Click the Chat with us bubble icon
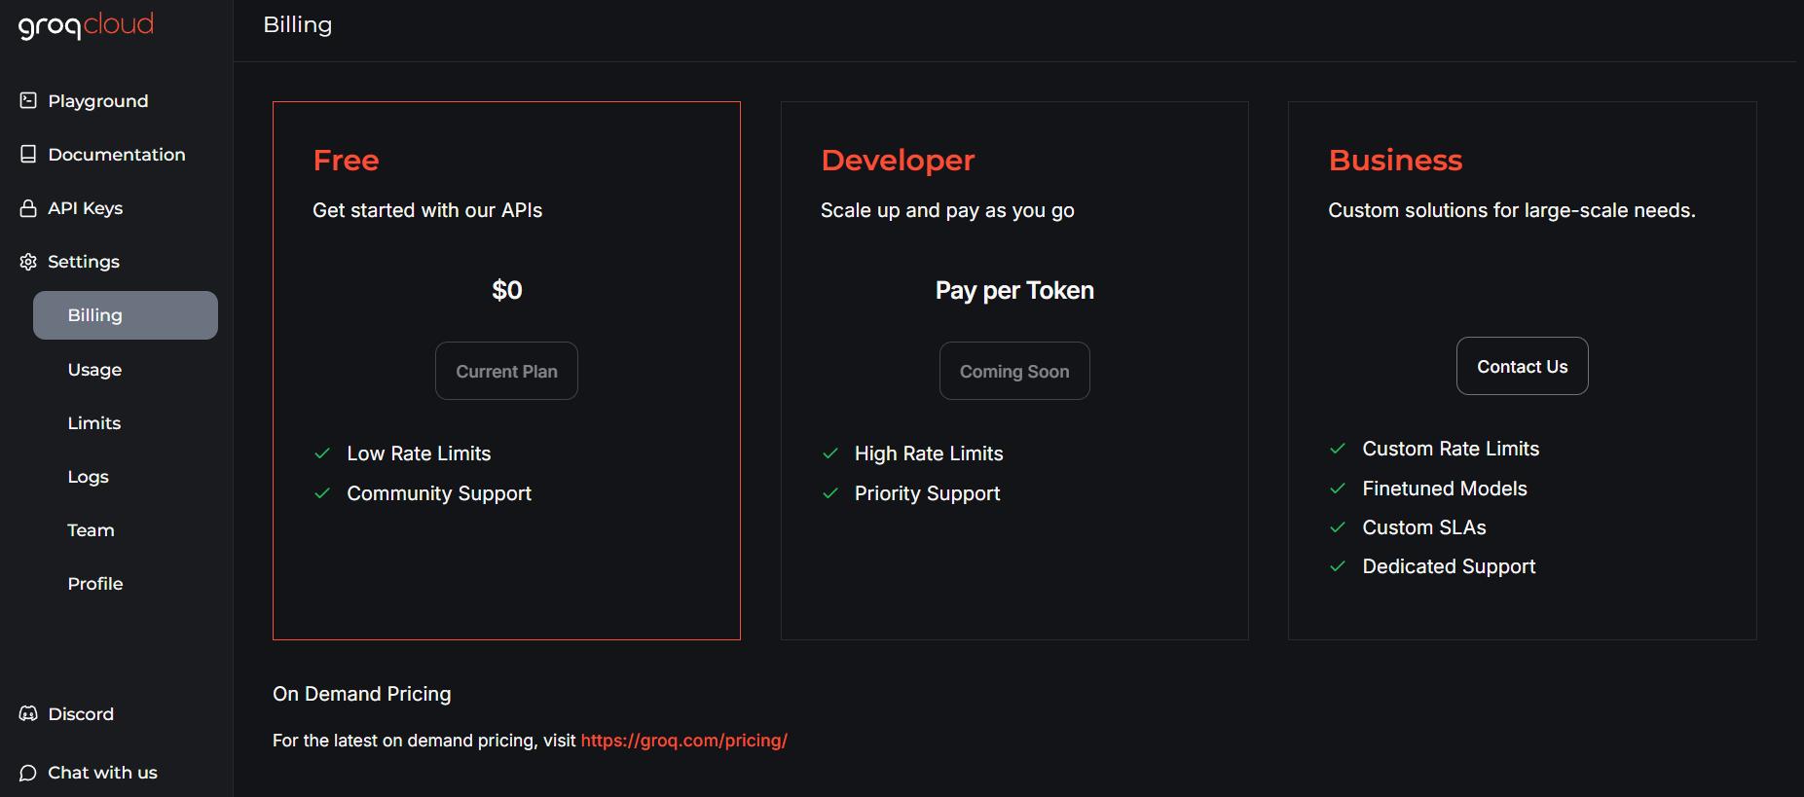The width and height of the screenshot is (1804, 797). [28, 773]
